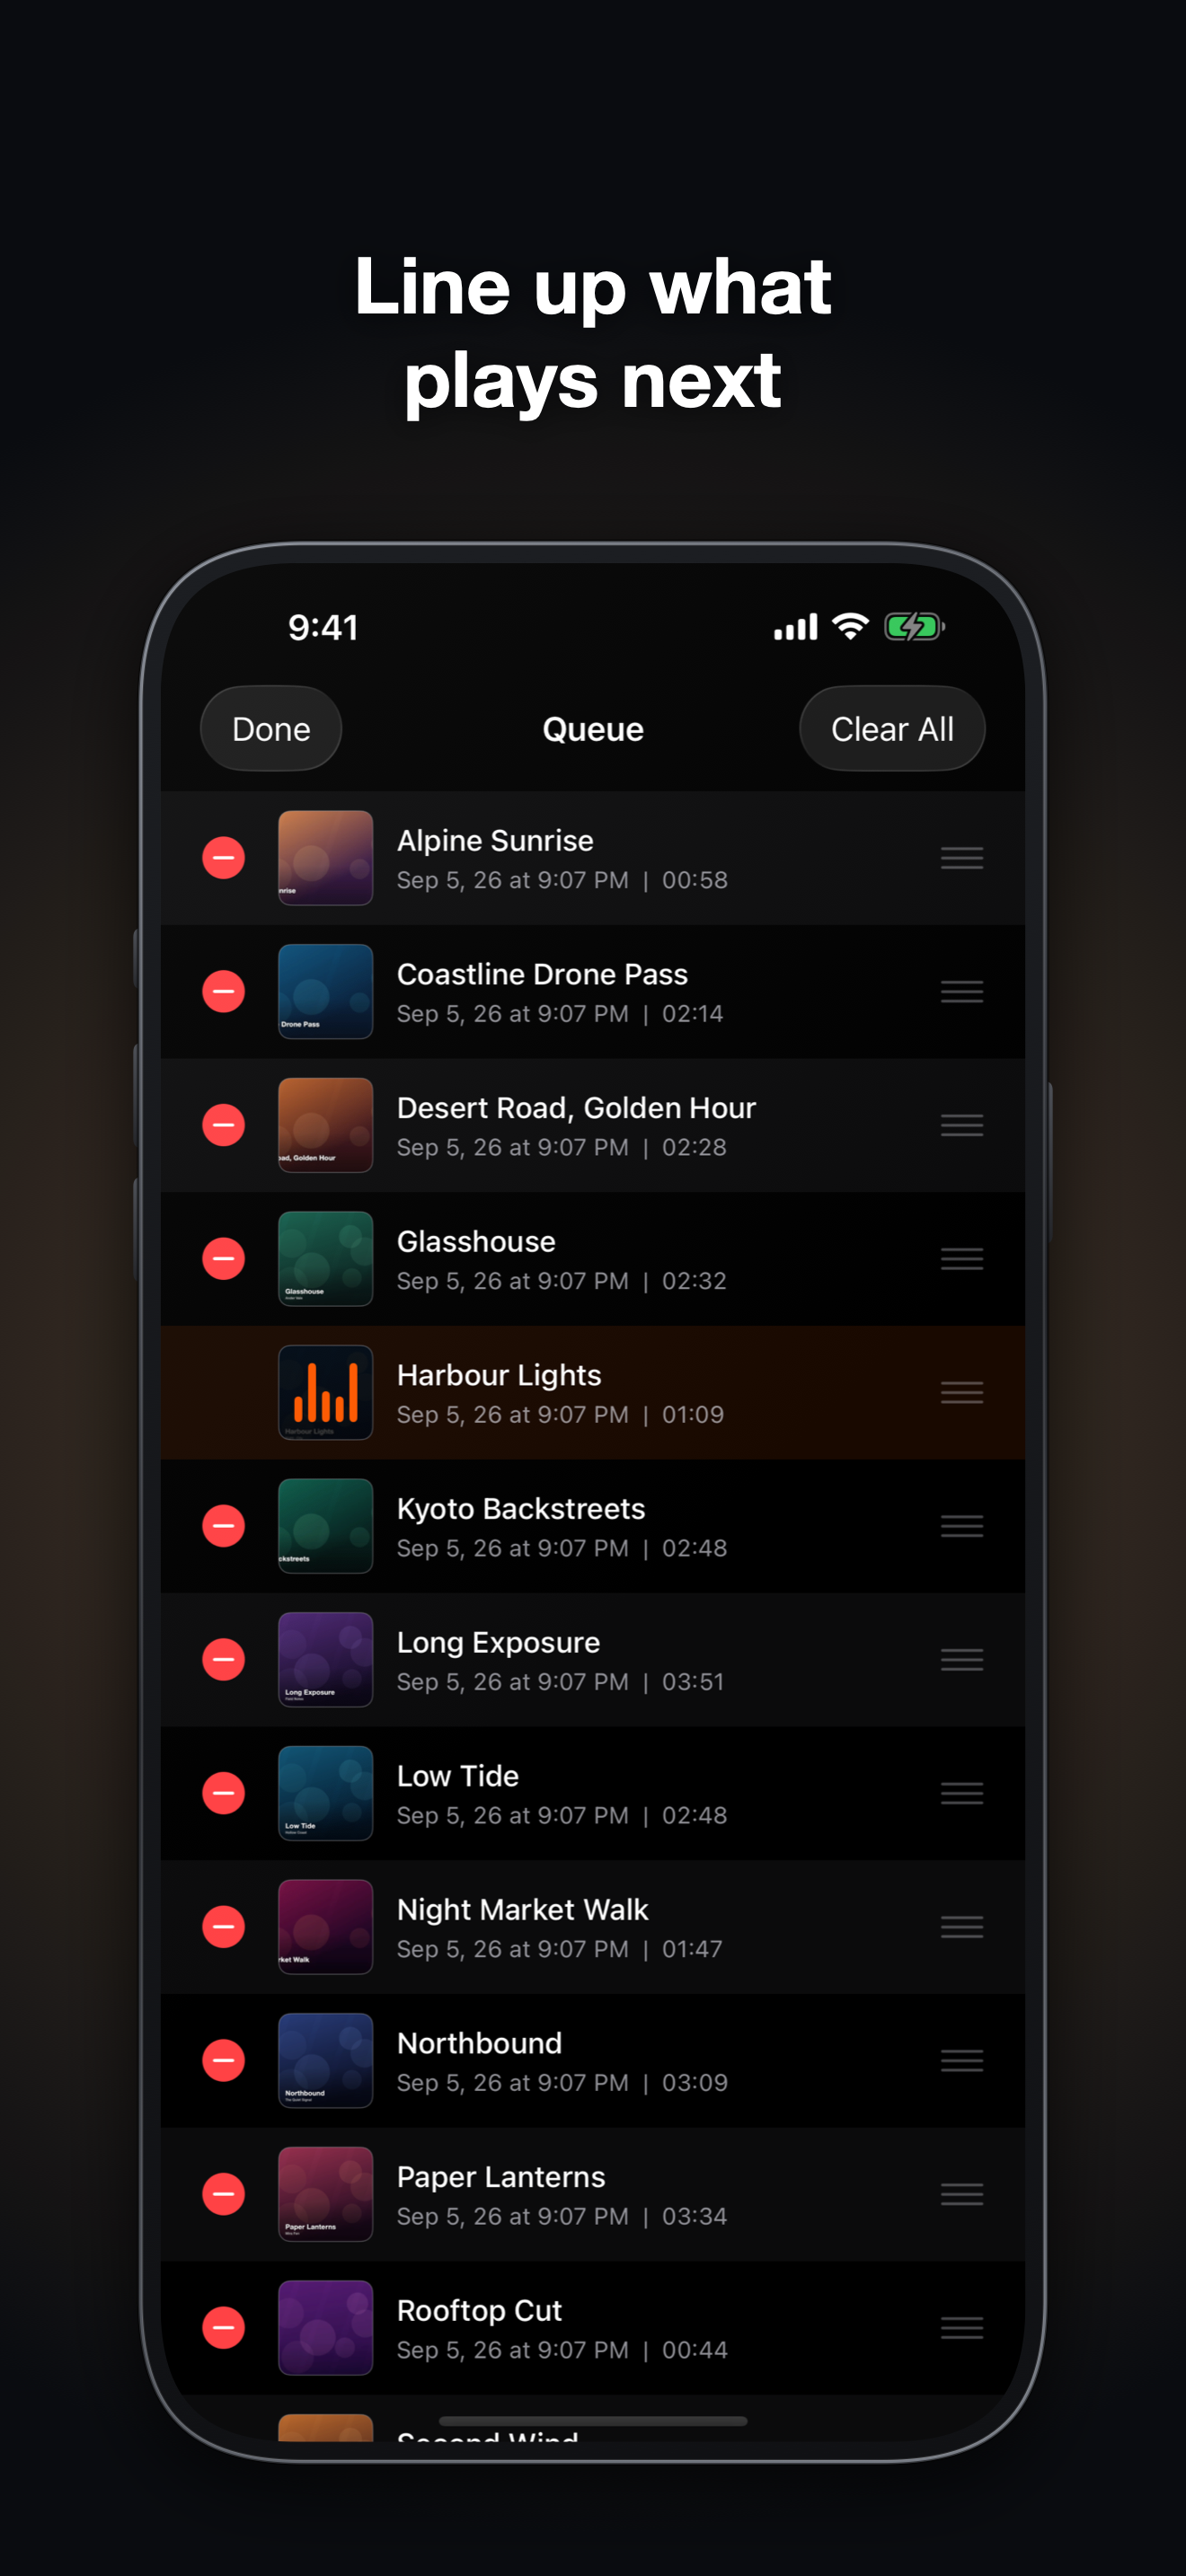
Task: Delete Night Market Walk via red minus icon
Action: coord(224,1927)
